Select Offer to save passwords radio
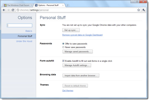Screen dimensions: 150x101 pos(63,44)
